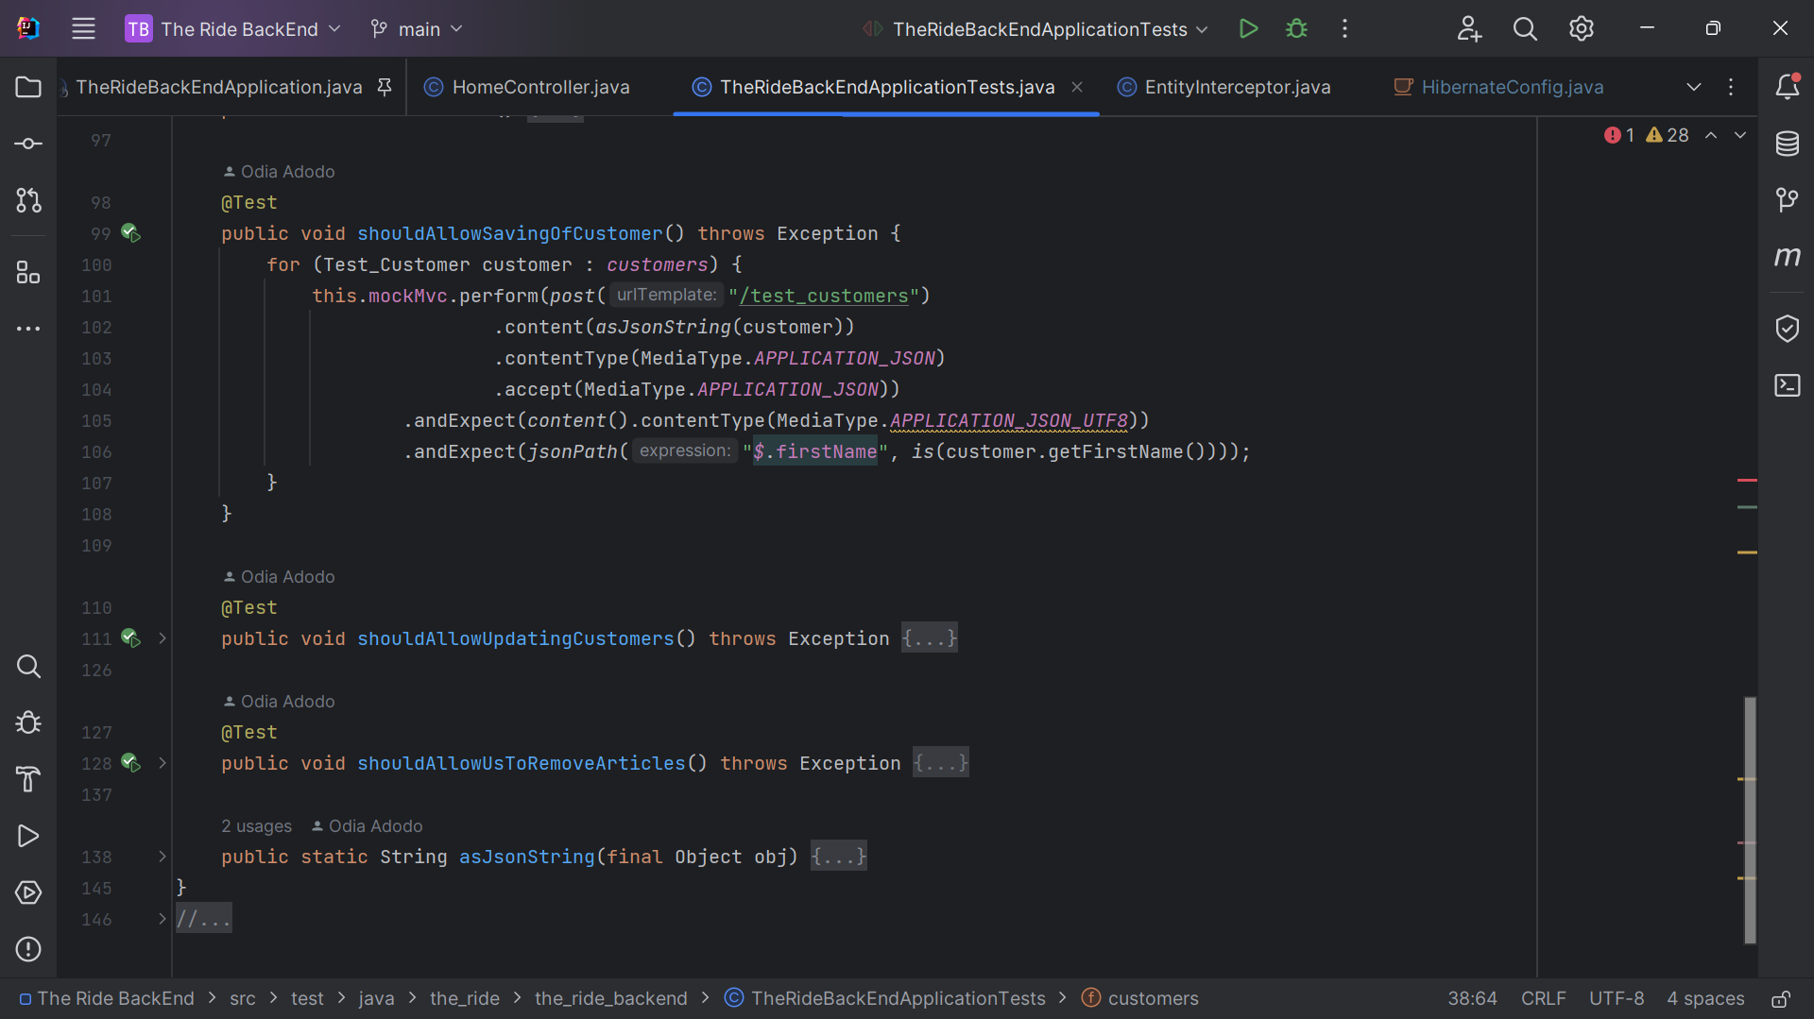
Task: Open the Services tool window
Action: click(x=28, y=892)
